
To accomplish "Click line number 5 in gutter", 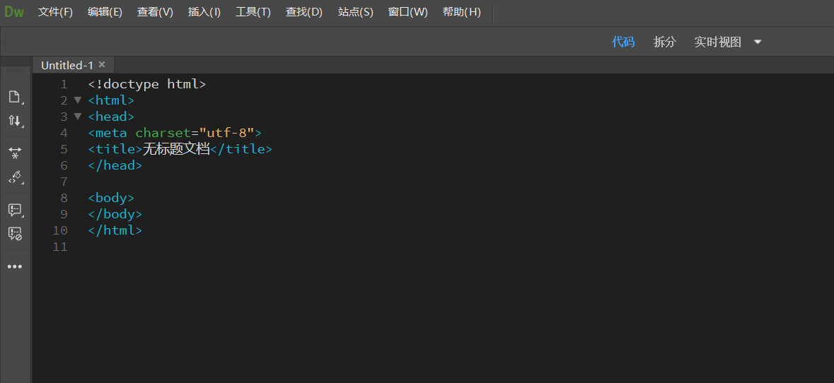I will [64, 148].
